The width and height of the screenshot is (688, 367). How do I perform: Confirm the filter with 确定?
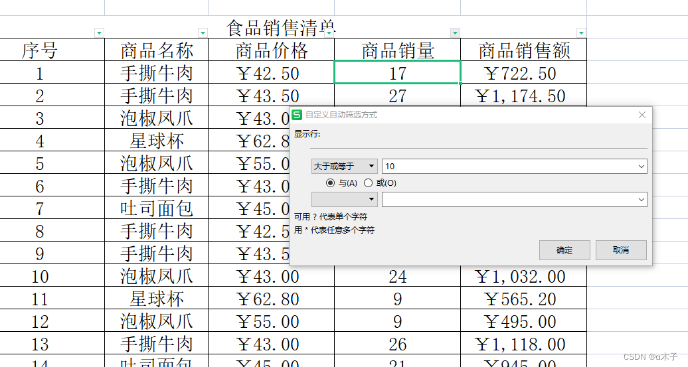tap(564, 250)
